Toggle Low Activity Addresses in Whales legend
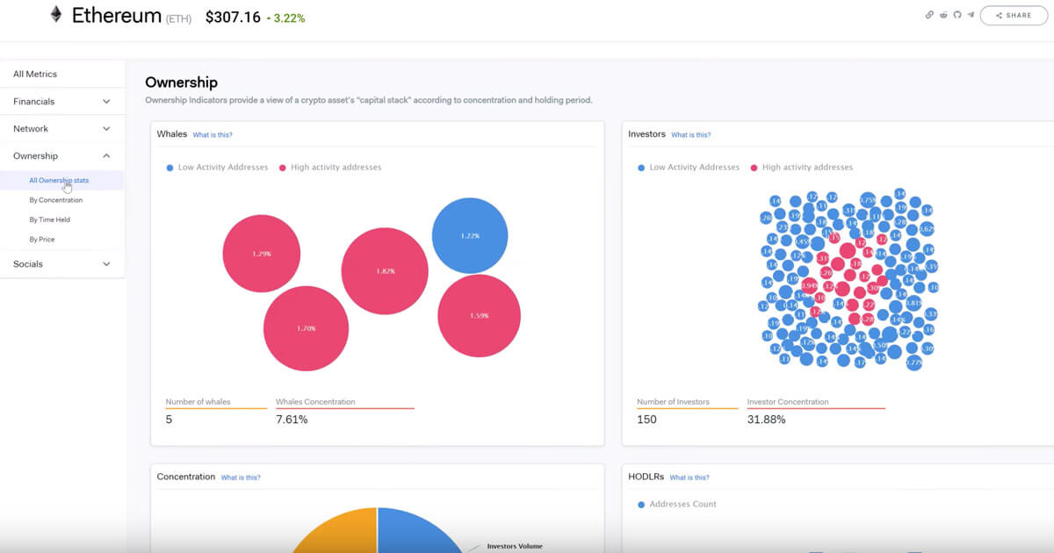This screenshot has height=553, width=1054. coord(217,167)
